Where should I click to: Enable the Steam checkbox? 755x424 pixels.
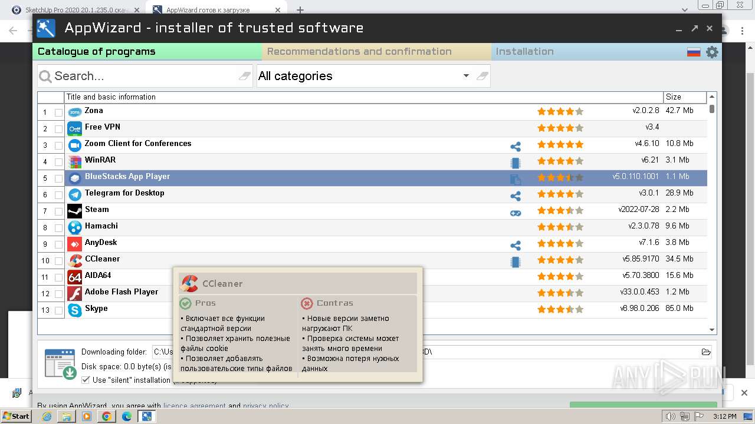[58, 211]
